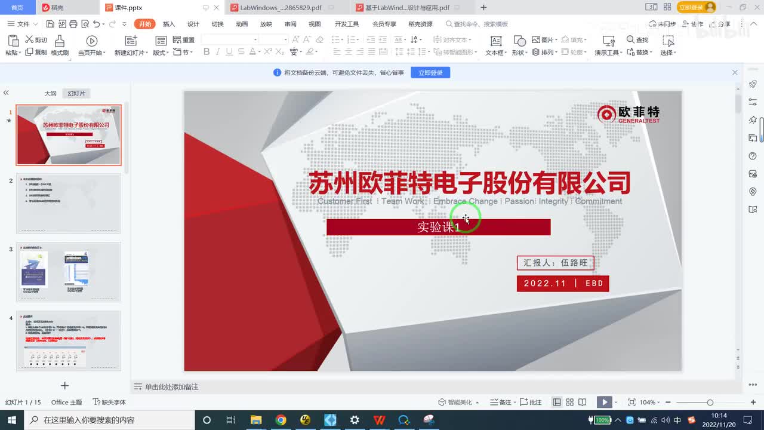Toggle bold formatting

pyautogui.click(x=207, y=52)
